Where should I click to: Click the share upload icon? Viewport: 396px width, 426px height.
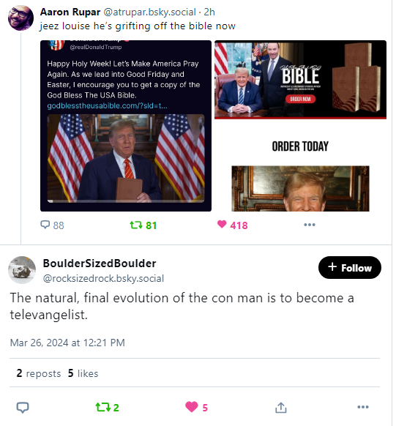281,408
